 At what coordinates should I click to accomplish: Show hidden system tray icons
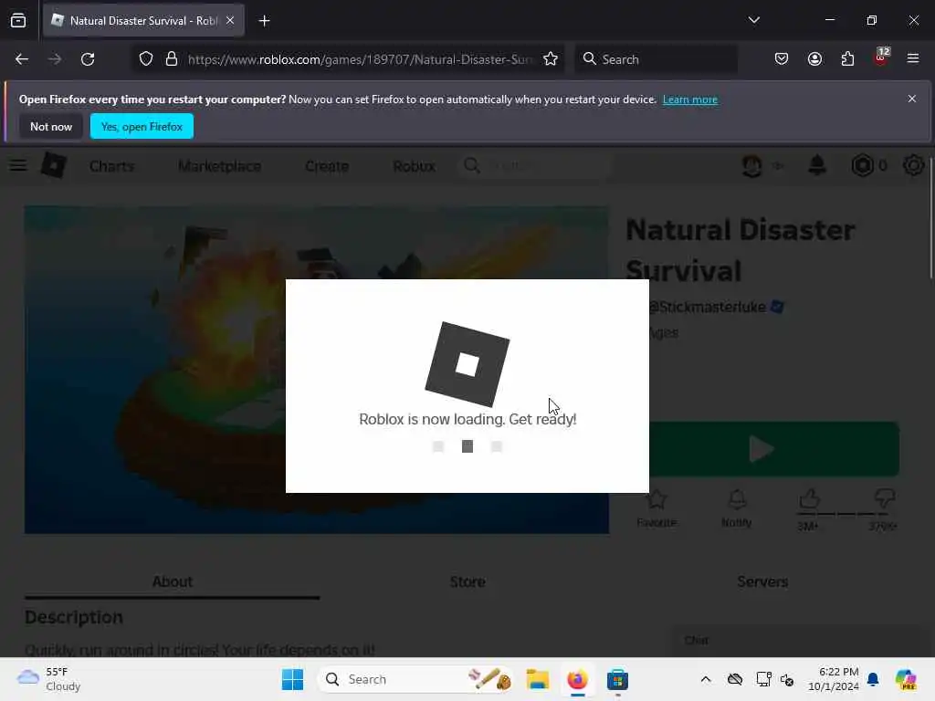(706, 679)
